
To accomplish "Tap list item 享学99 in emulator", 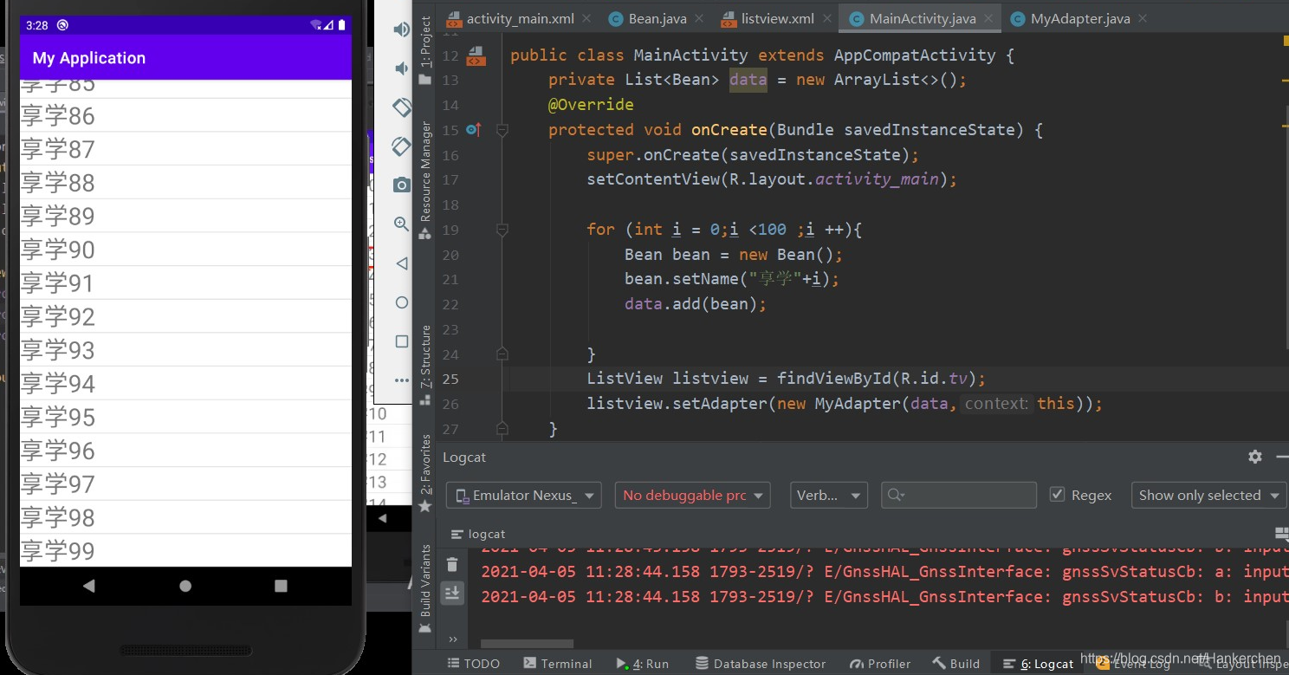I will pyautogui.click(x=185, y=550).
